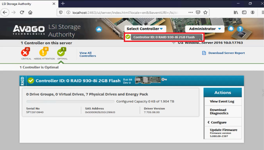
Task: Click the yellow Needs Attention icon
Action: click(43, 53)
